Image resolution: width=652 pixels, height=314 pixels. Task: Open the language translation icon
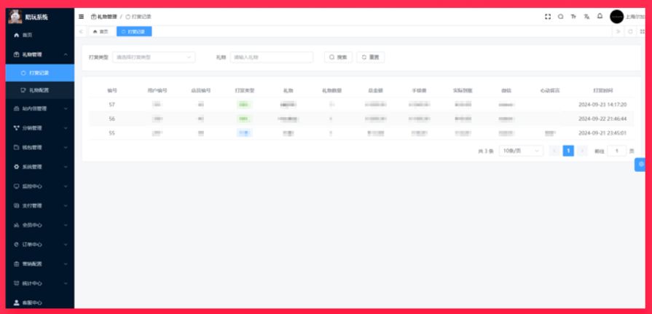point(586,17)
